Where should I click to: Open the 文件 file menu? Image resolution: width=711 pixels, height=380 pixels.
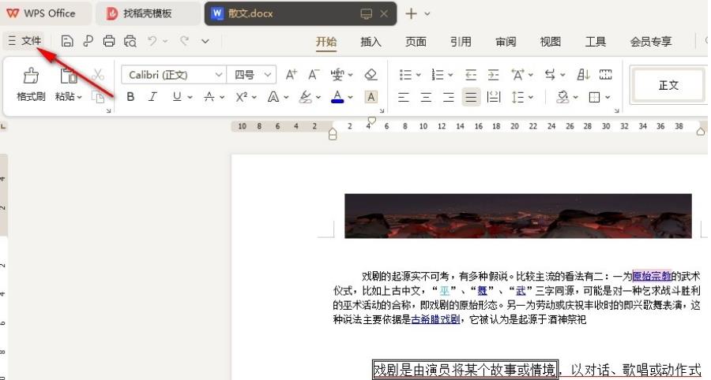[x=25, y=41]
